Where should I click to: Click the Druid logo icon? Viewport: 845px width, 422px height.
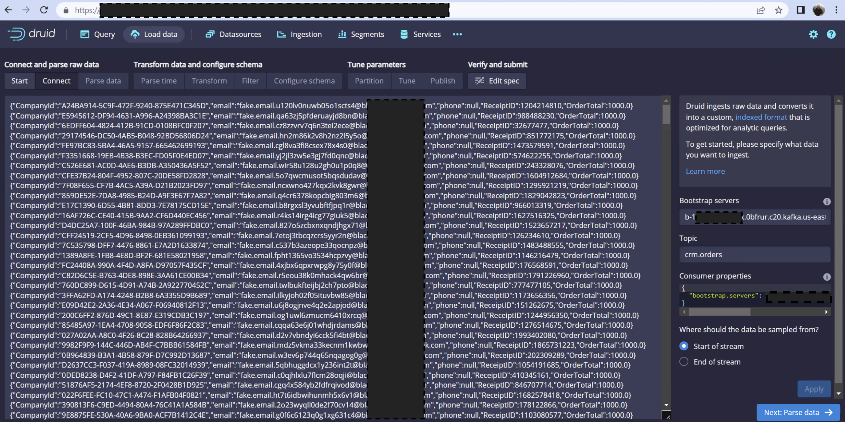16,34
